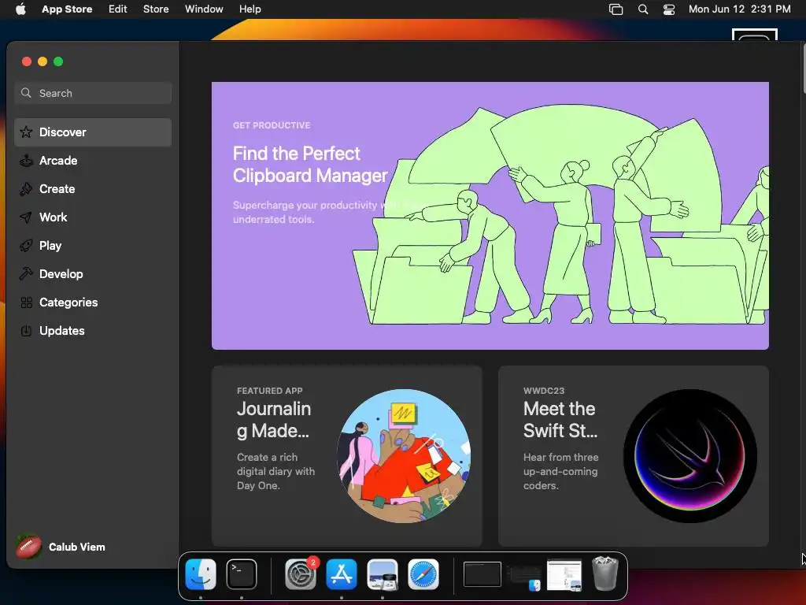The height and width of the screenshot is (605, 806).
Task: Click the magnifier icon in Search field
Action: tap(26, 93)
